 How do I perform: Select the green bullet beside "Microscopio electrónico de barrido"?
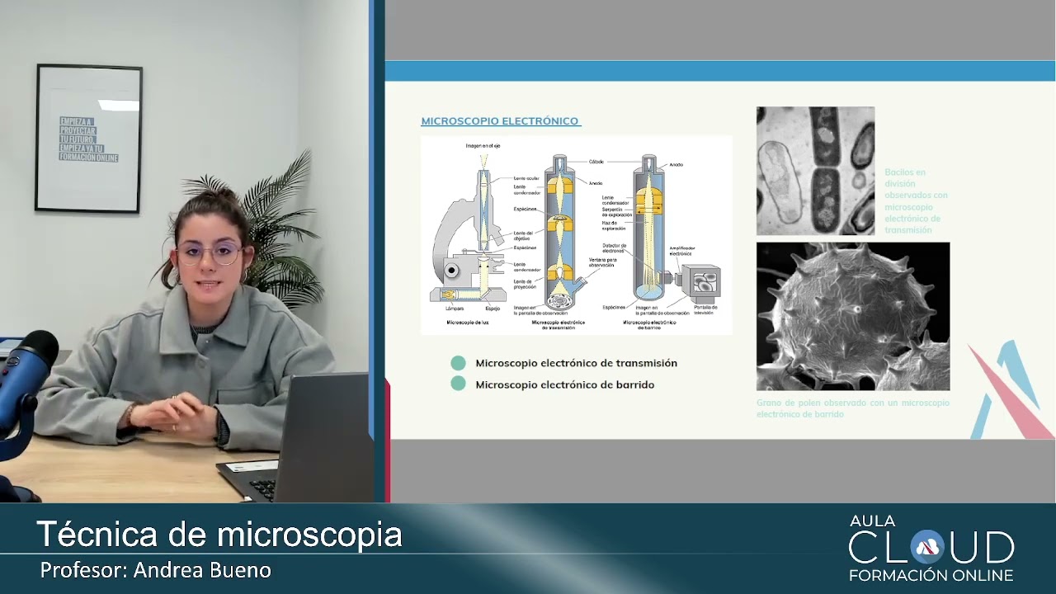tap(458, 384)
